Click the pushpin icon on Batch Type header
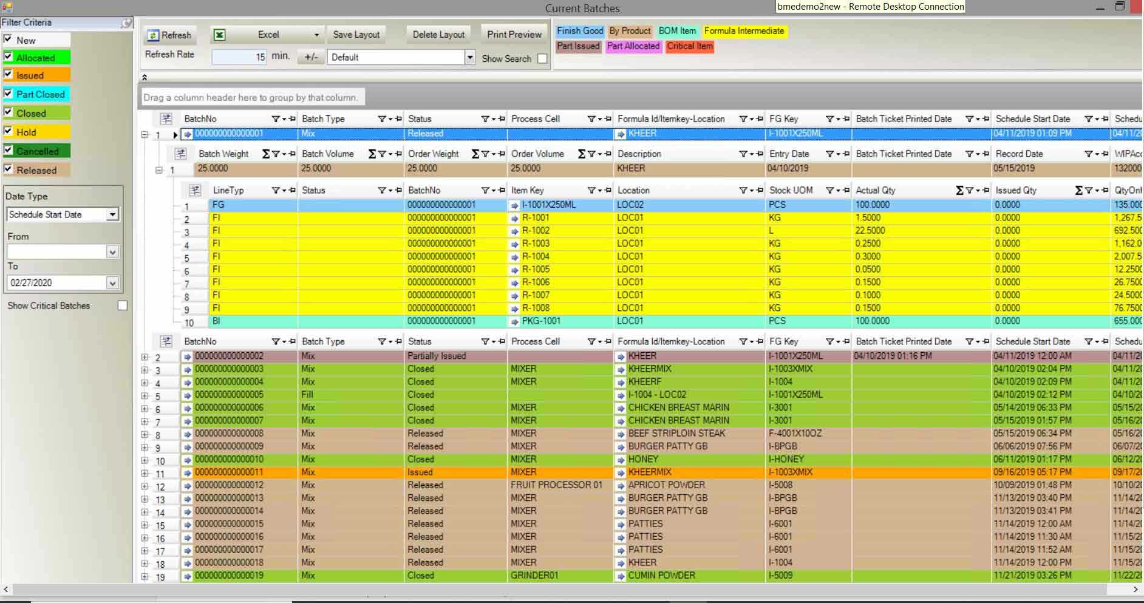This screenshot has width=1144, height=603. (398, 118)
